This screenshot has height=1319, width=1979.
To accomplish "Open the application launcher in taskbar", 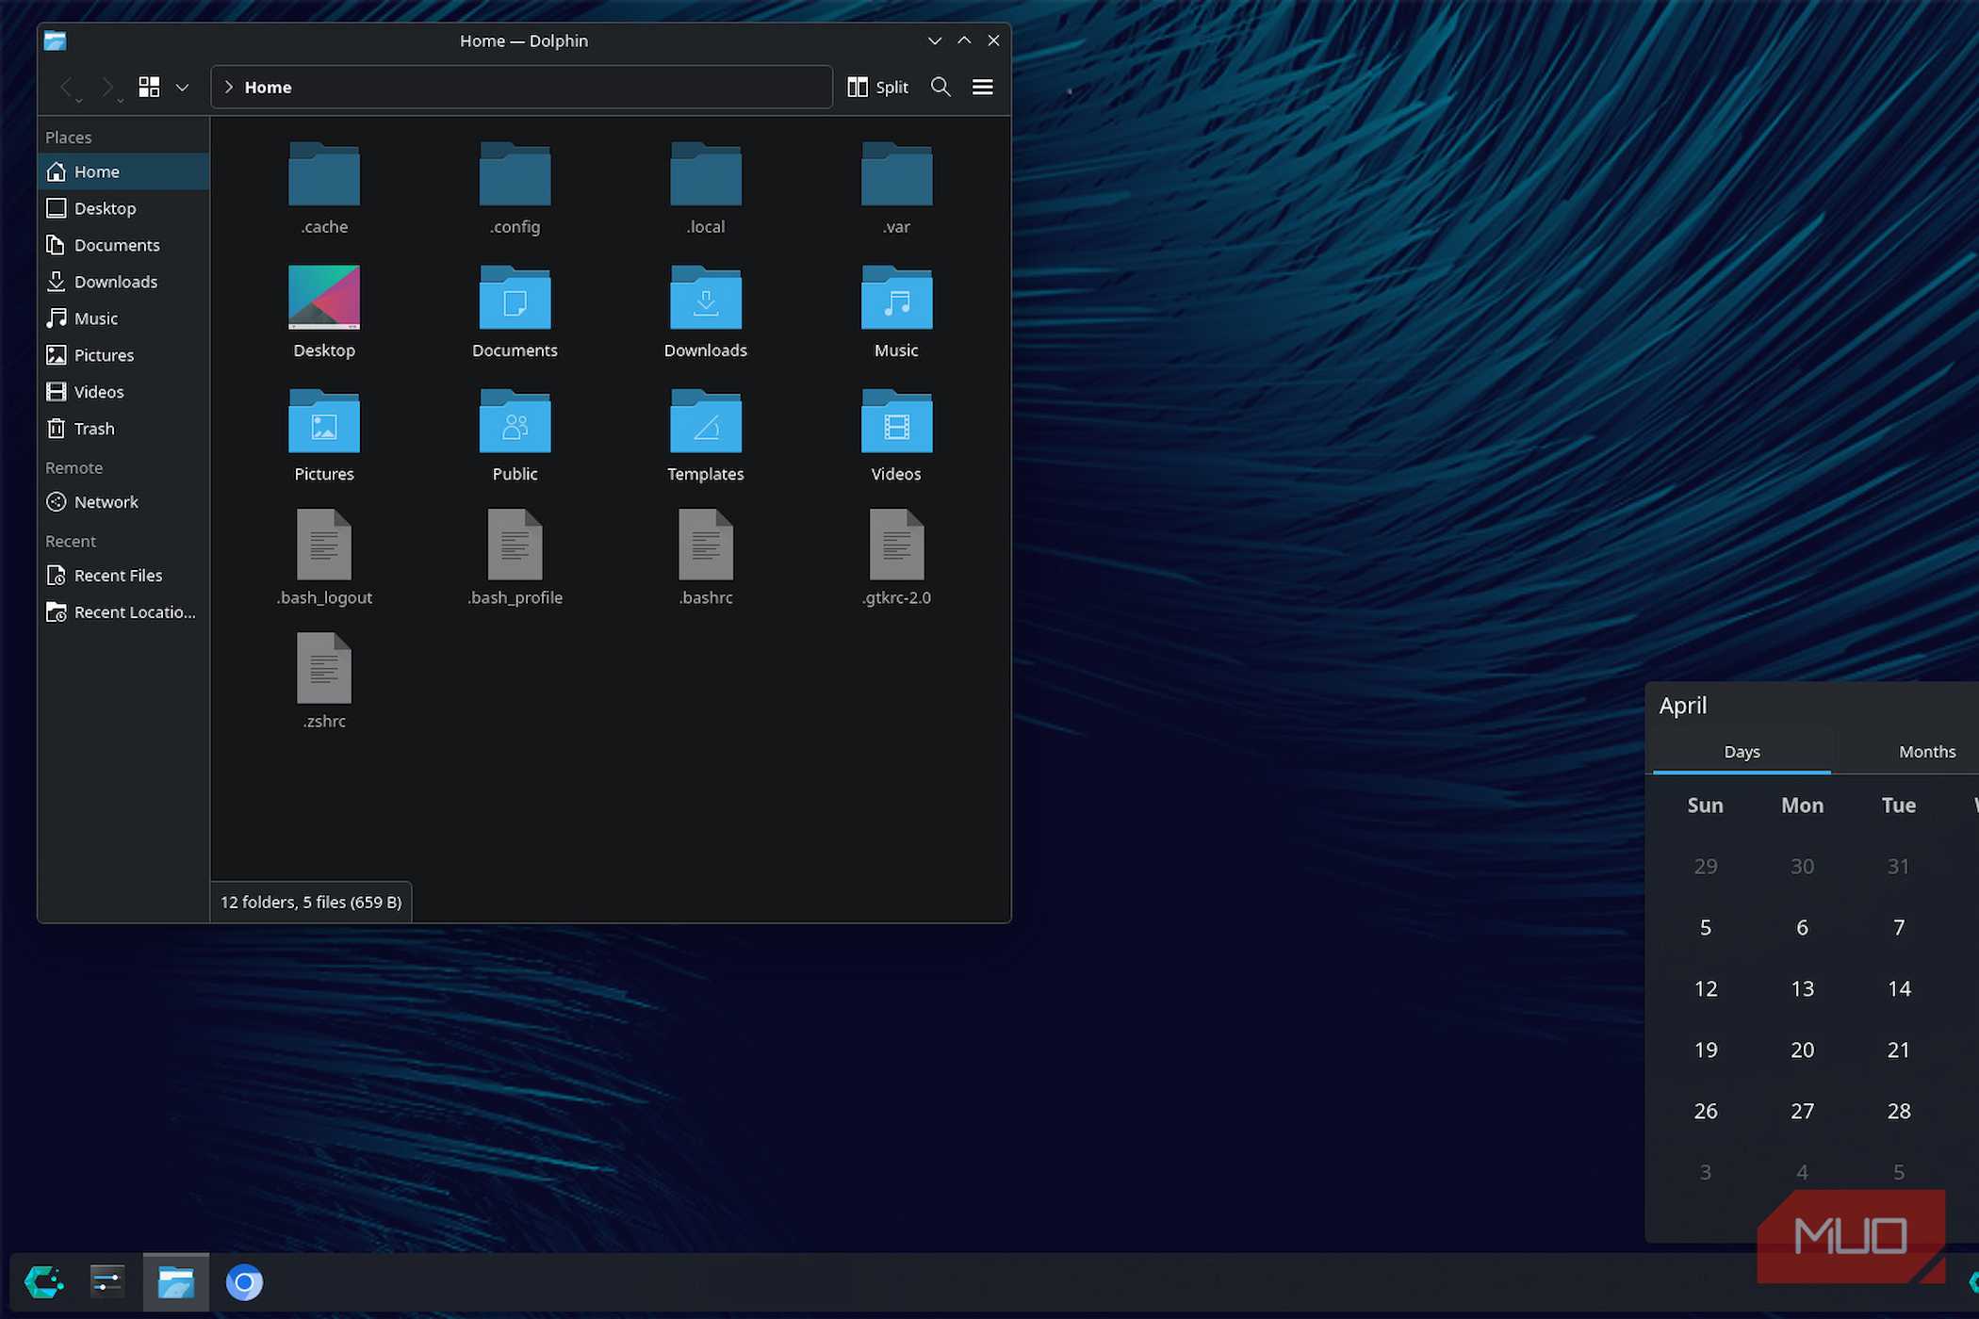I will click(43, 1282).
